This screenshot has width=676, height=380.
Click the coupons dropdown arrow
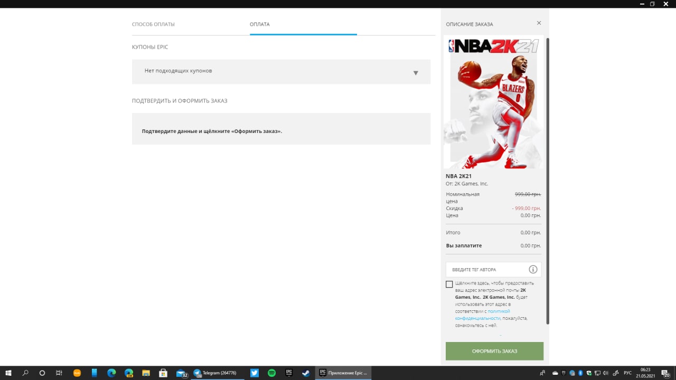(x=416, y=73)
